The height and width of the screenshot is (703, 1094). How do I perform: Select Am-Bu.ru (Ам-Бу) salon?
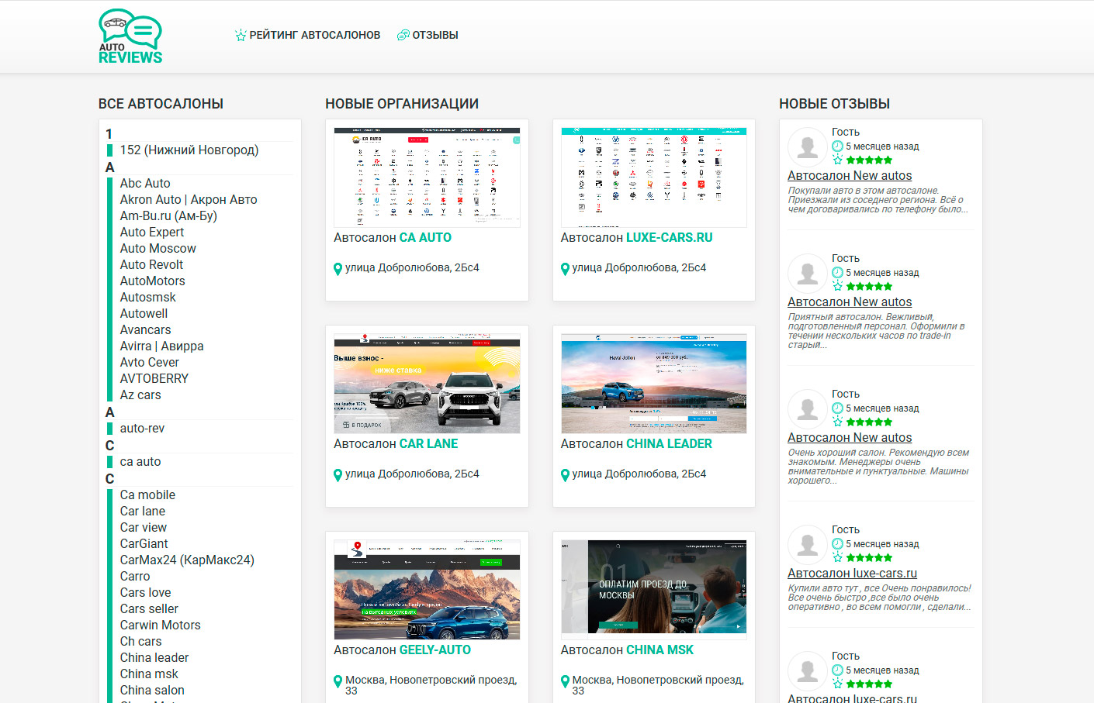(x=168, y=216)
